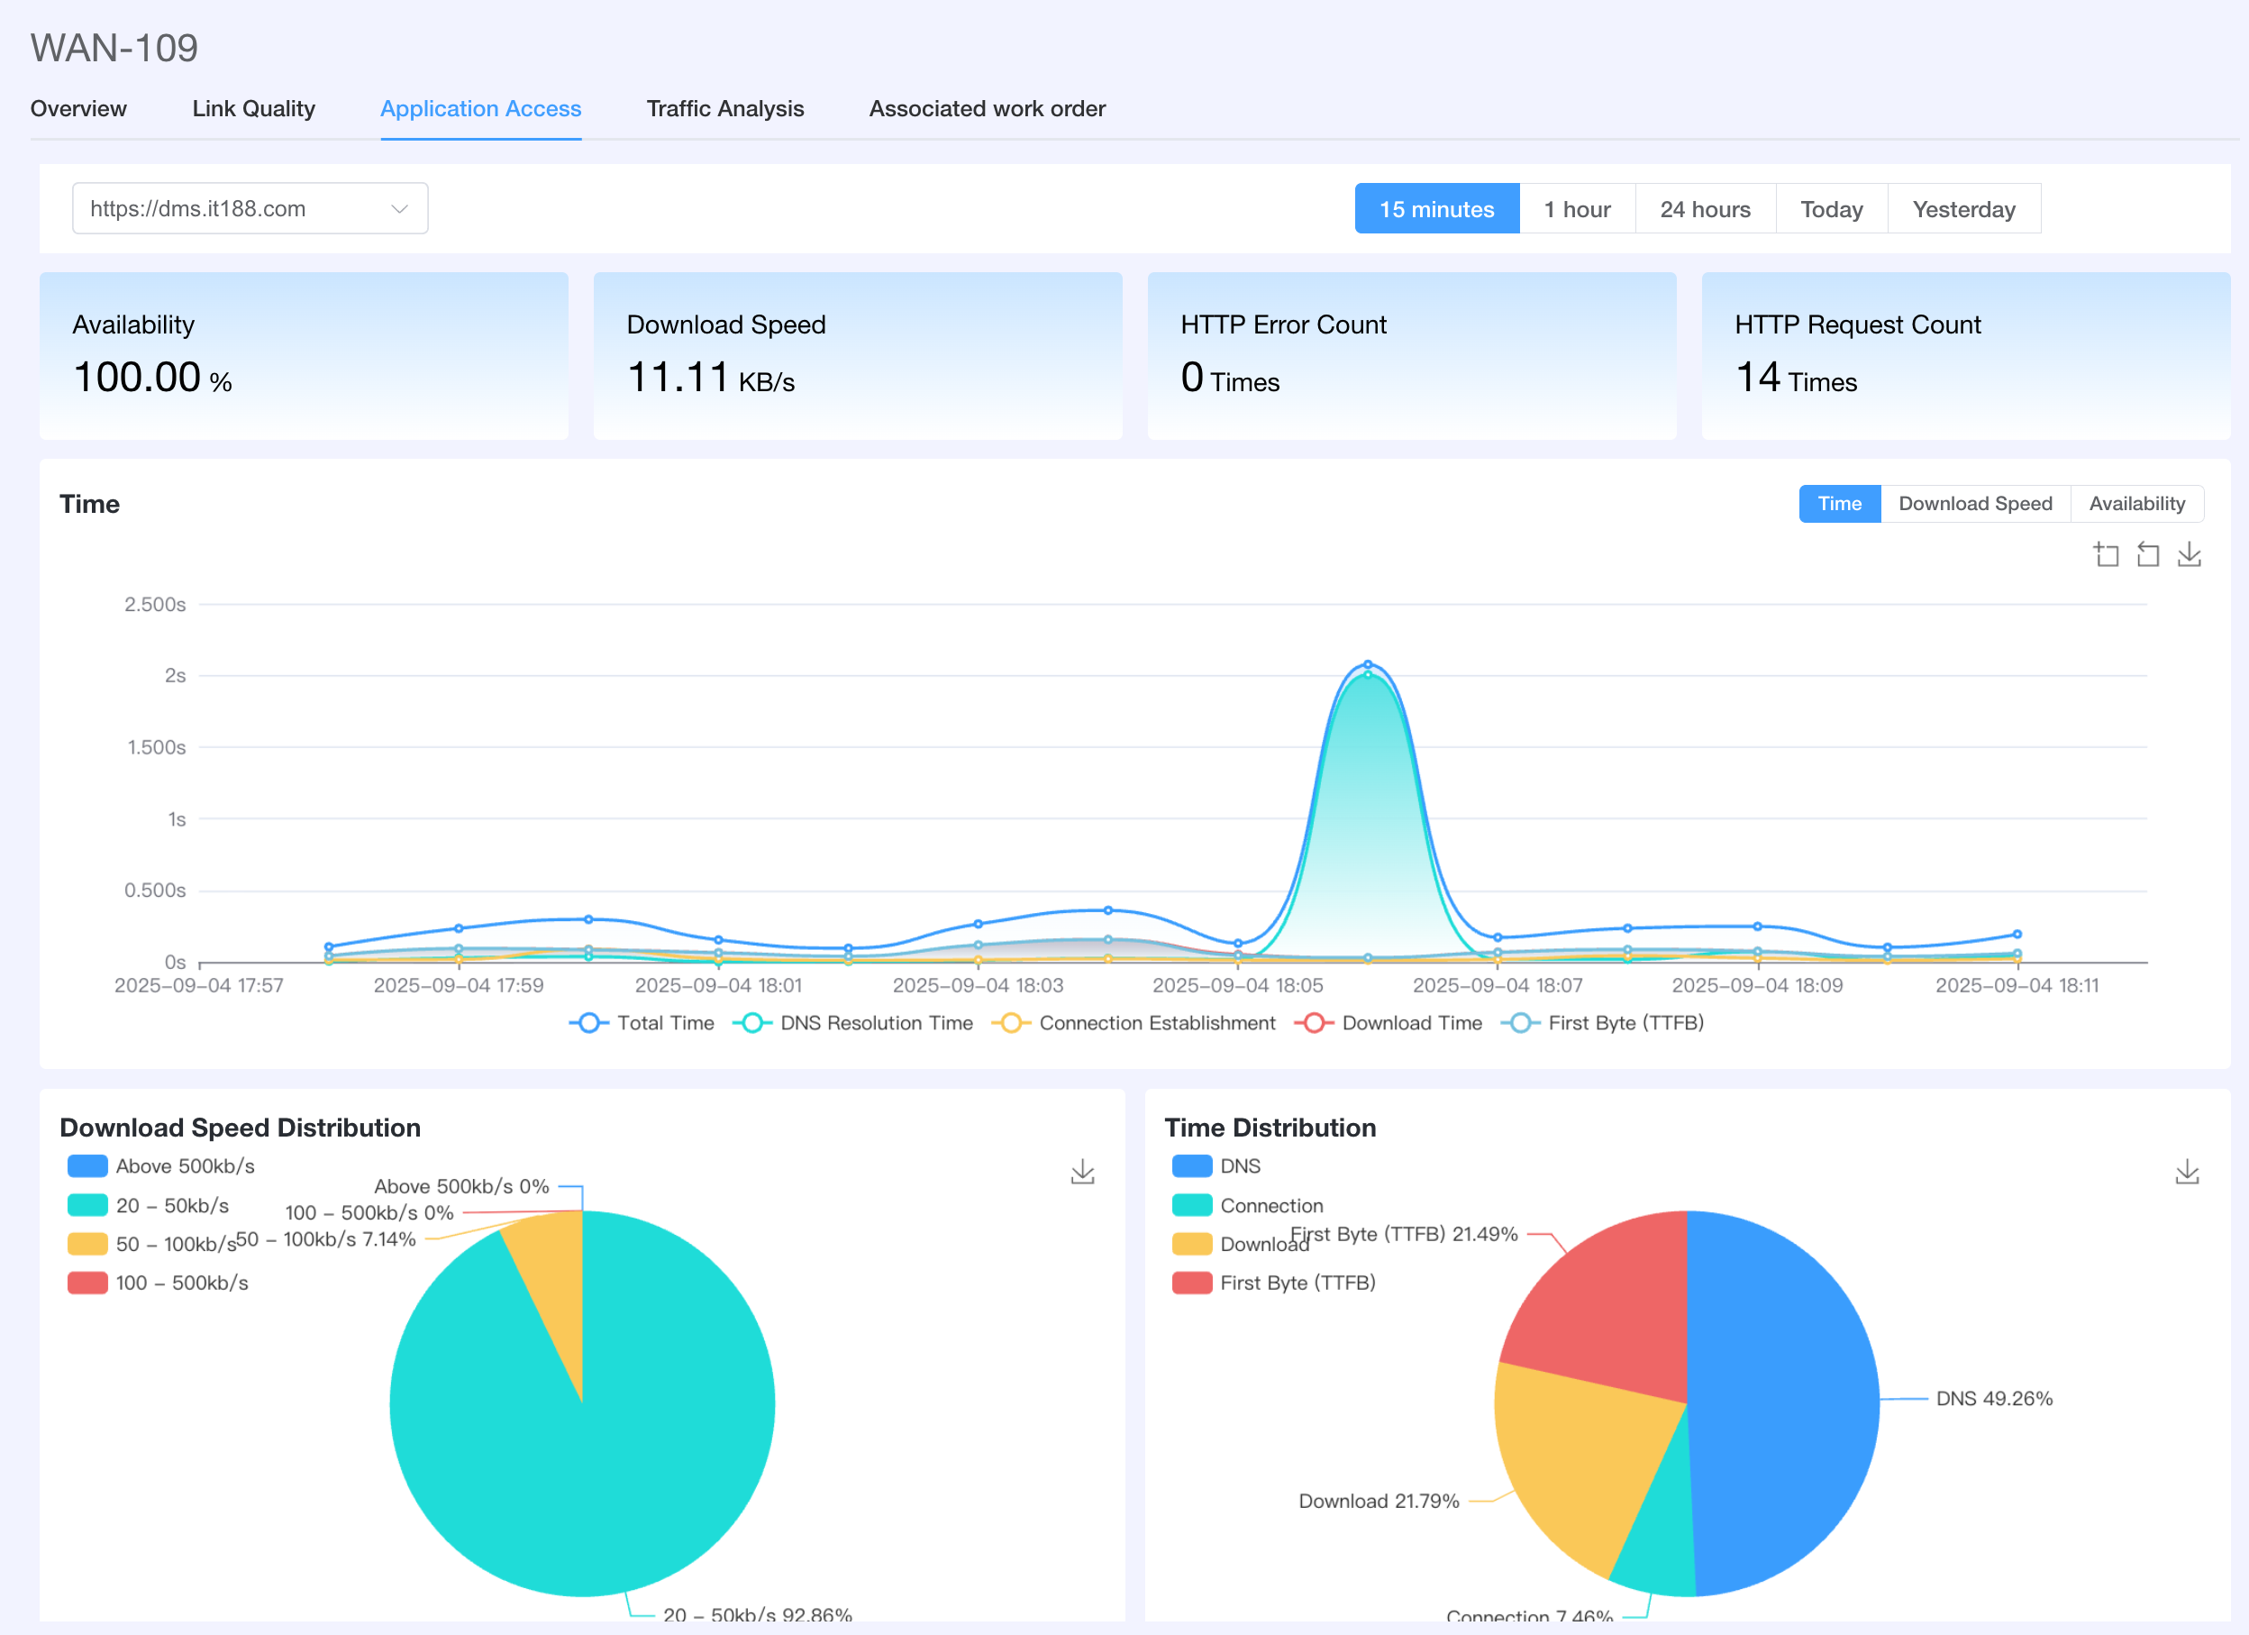Click the Above 500kb/s blue swatch
The height and width of the screenshot is (1635, 2249).
(87, 1165)
